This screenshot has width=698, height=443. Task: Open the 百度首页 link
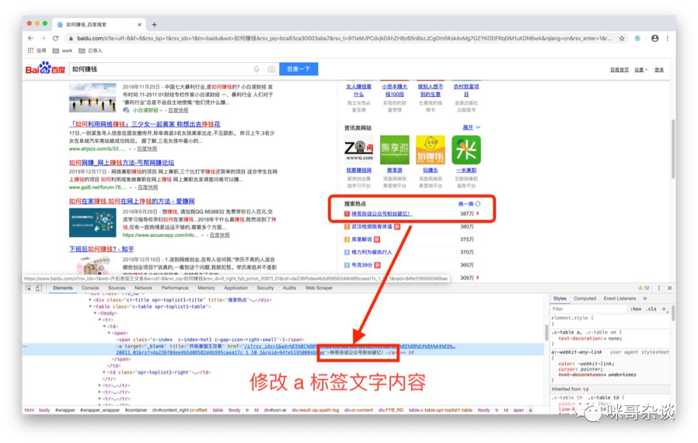pos(619,70)
